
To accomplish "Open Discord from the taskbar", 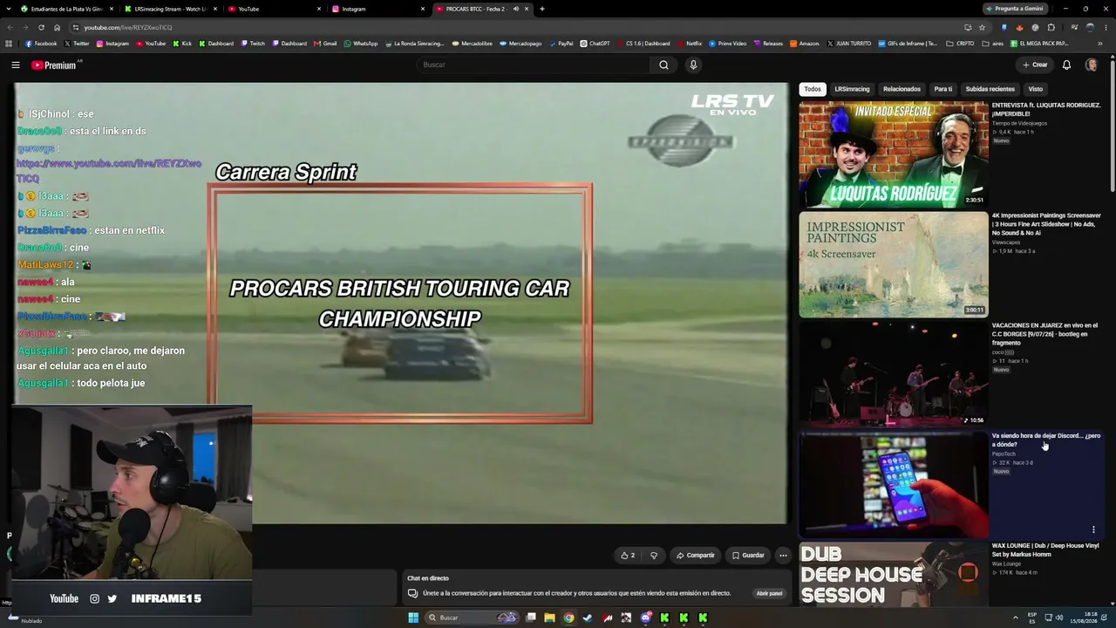I will 645,618.
